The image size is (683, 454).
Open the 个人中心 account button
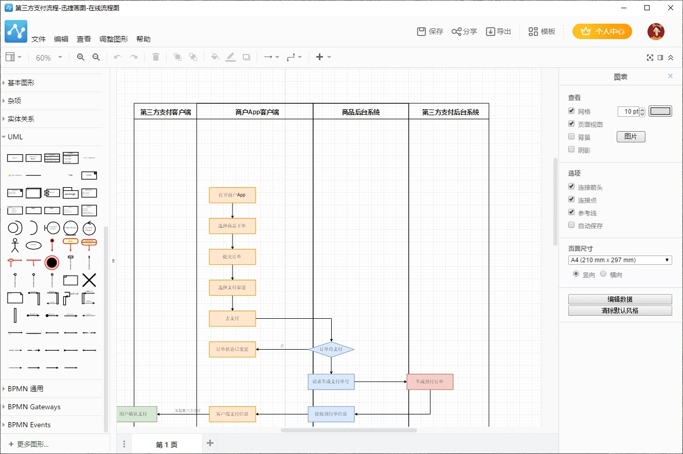coord(602,31)
